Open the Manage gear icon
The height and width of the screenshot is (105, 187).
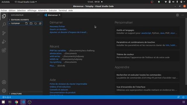click(4, 91)
